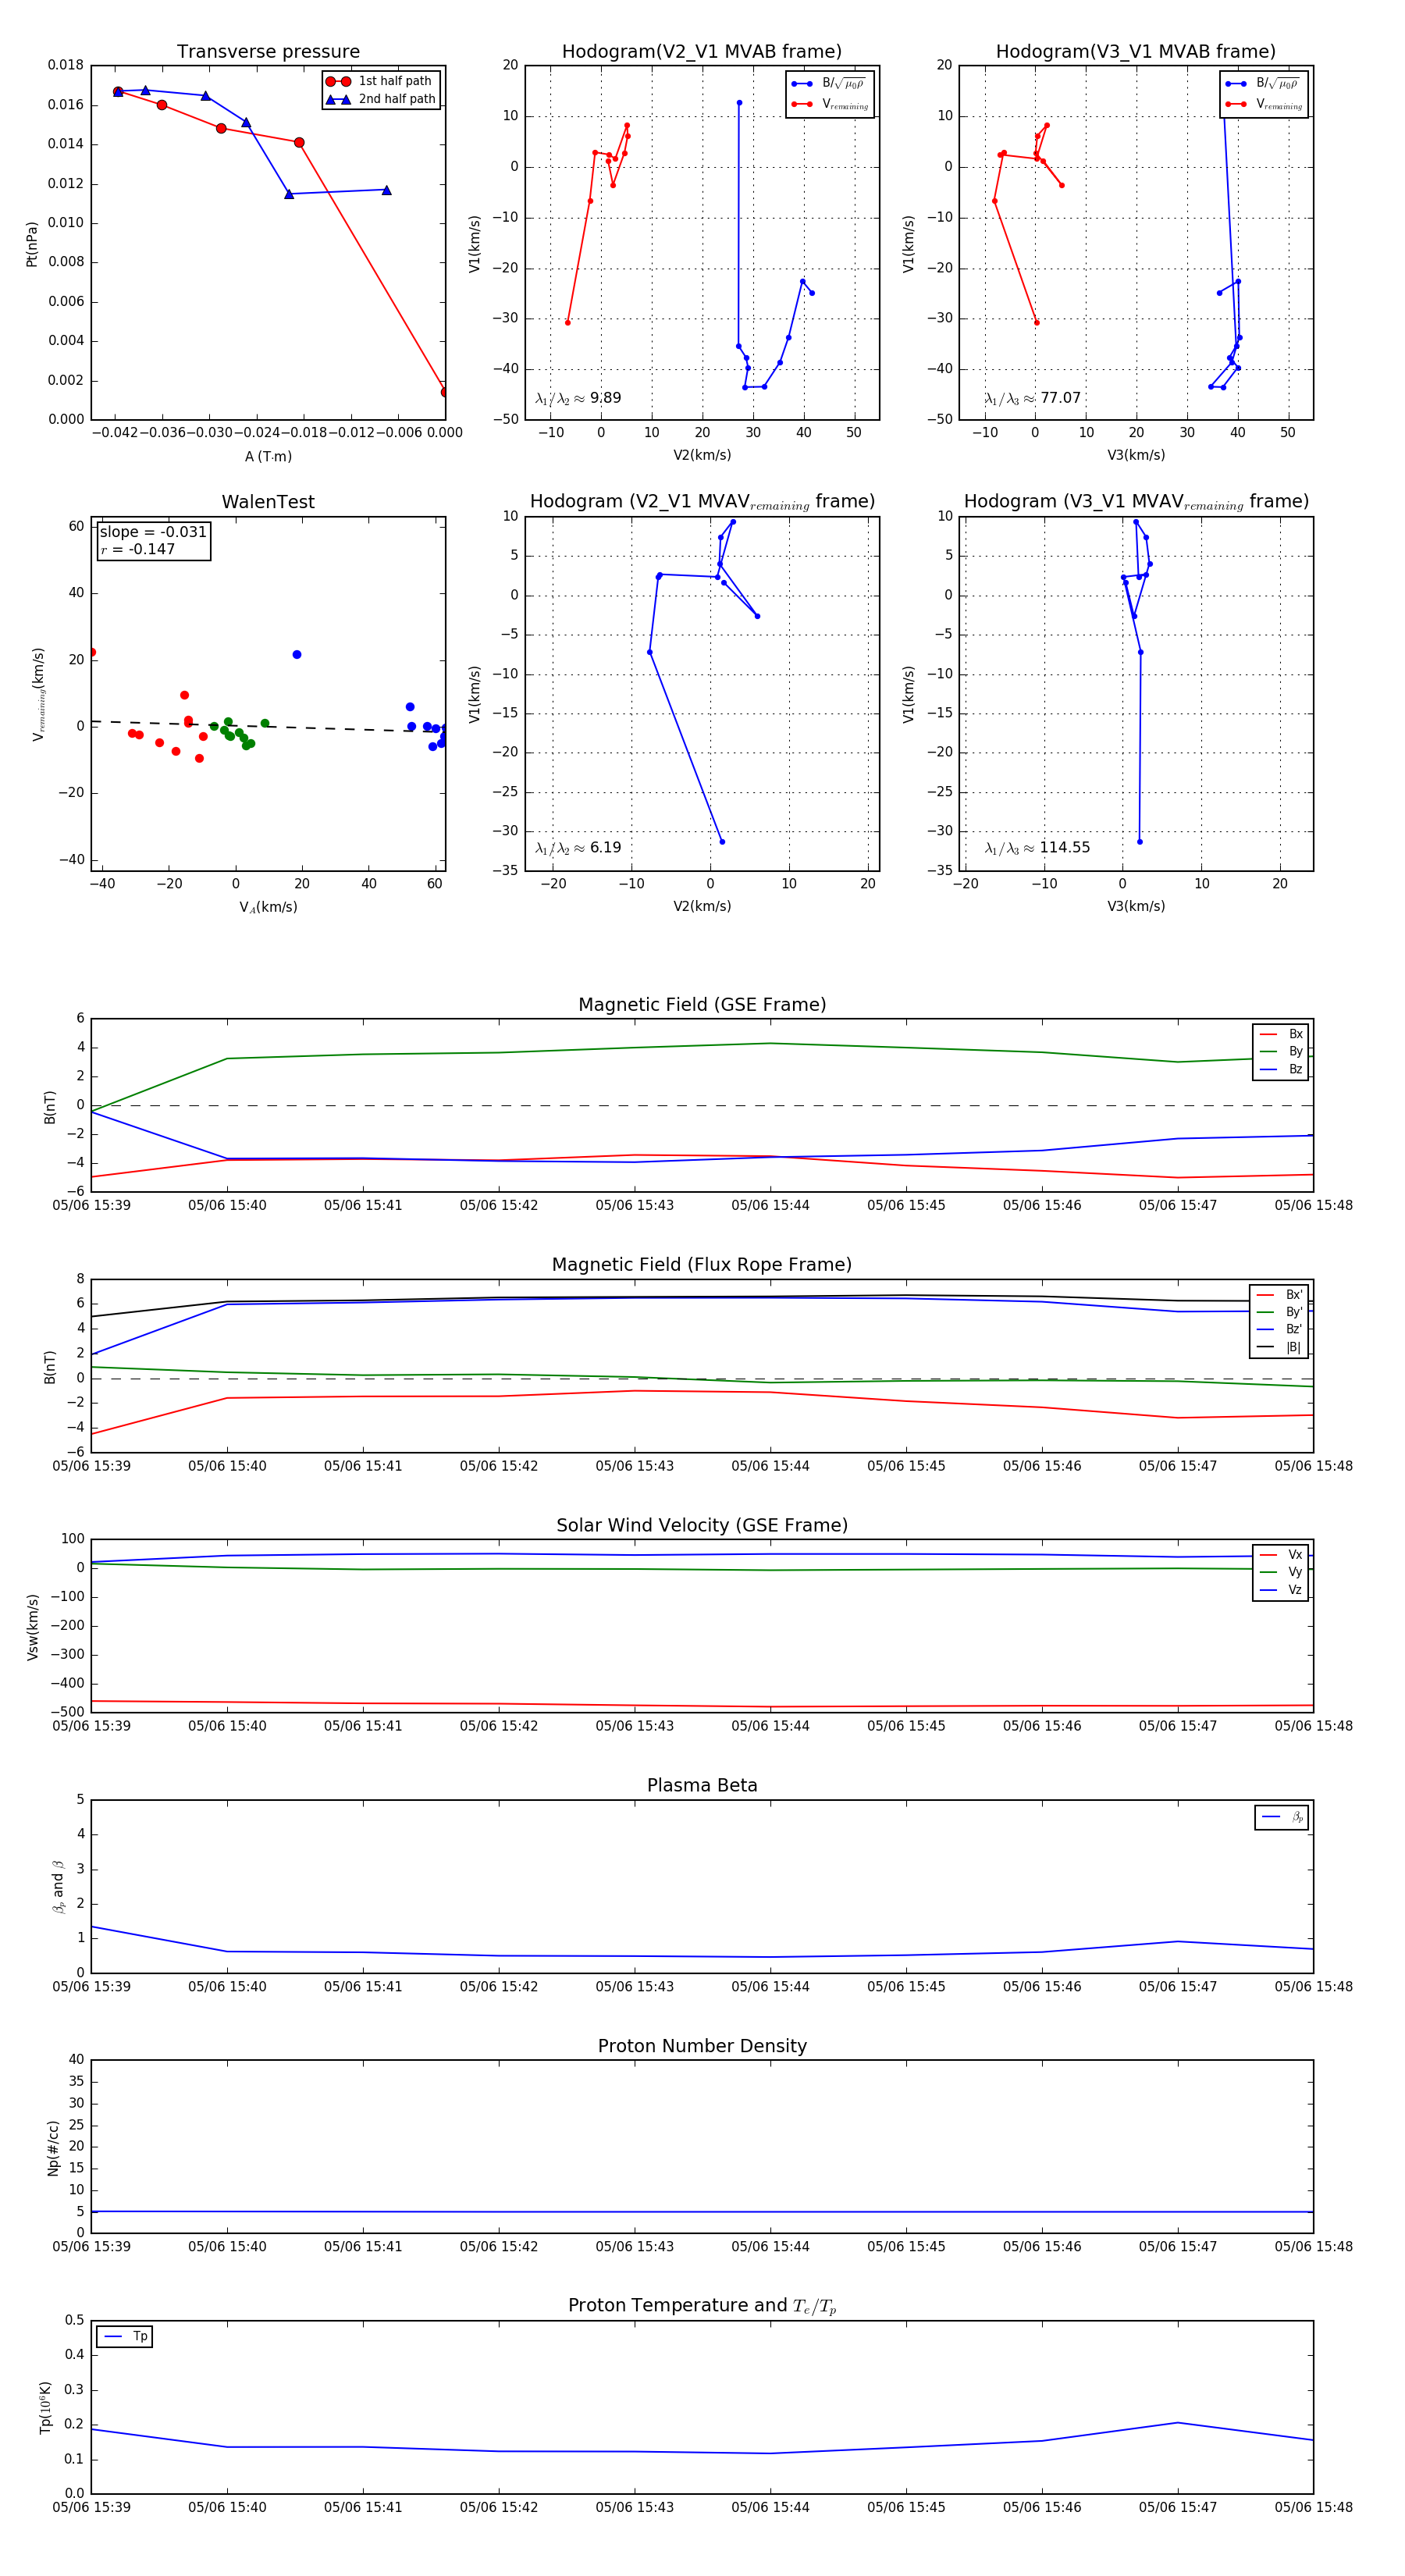Click the Solar Wind Velocity (GSE Frame) title

click(x=702, y=1526)
